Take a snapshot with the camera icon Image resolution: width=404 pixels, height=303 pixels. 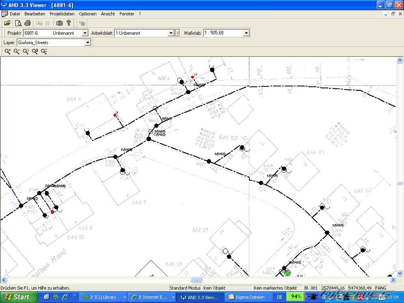tap(60, 23)
